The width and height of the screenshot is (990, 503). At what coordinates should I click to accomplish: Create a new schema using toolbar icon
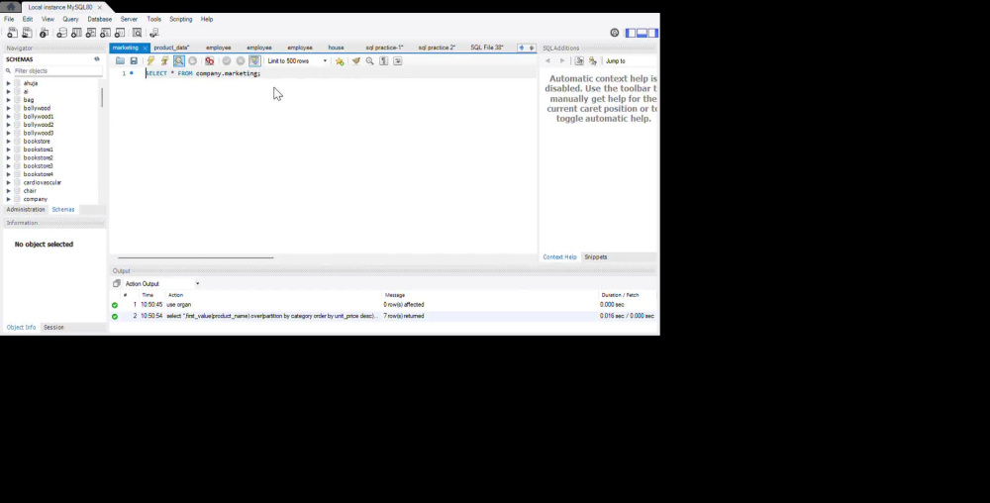(x=61, y=33)
